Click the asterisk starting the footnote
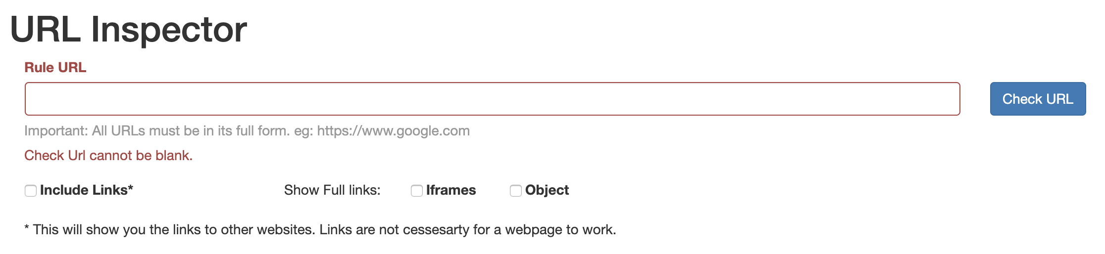Viewport: 1105px width, 254px height. (27, 229)
